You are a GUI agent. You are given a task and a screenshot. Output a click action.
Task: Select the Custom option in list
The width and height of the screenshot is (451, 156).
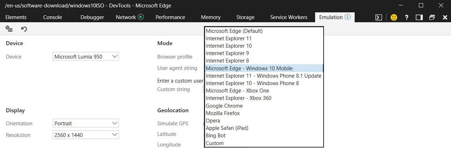(215, 143)
